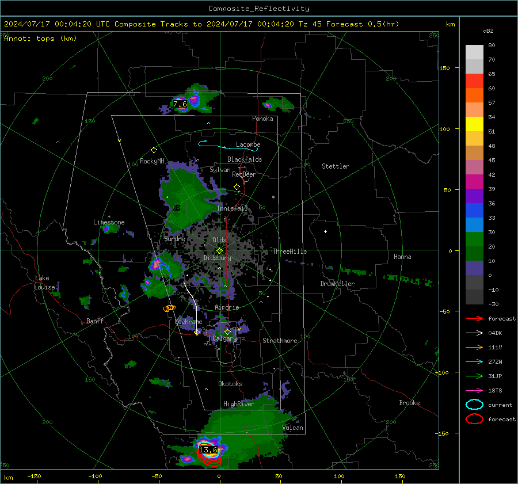Screen dimensions: 518x484
Task: Click the Calgary city label
Action: coord(224,338)
